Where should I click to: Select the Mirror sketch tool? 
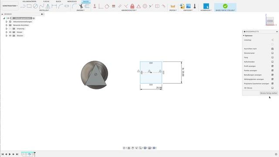pos(48,6)
